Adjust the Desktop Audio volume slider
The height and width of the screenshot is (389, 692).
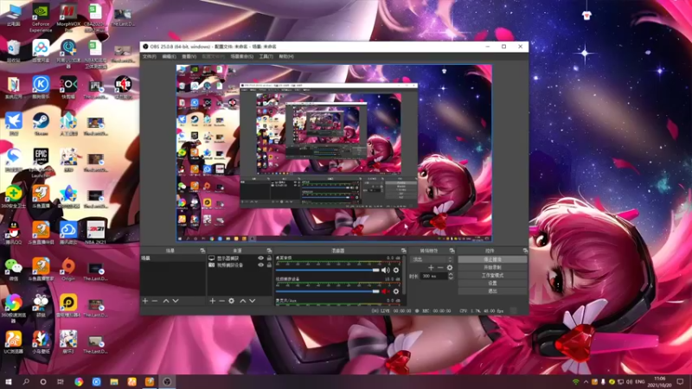[x=327, y=270]
